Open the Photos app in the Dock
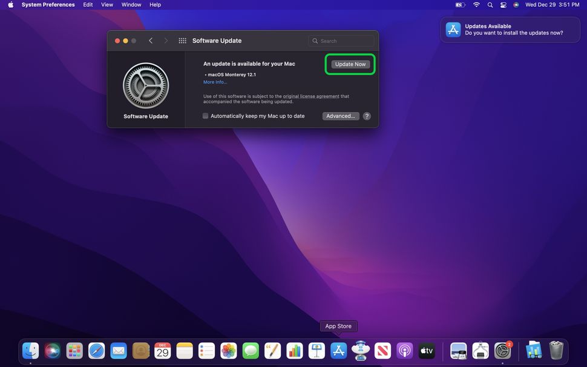This screenshot has height=367, width=587. [x=228, y=350]
